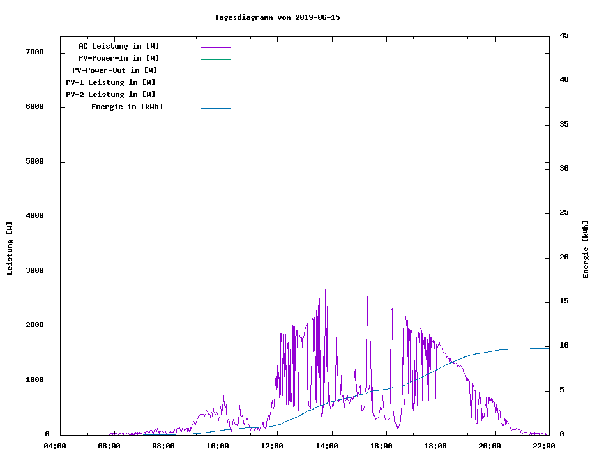Click the PV-Power-Out legend label
This screenshot has height=460, width=613.
click(x=115, y=70)
